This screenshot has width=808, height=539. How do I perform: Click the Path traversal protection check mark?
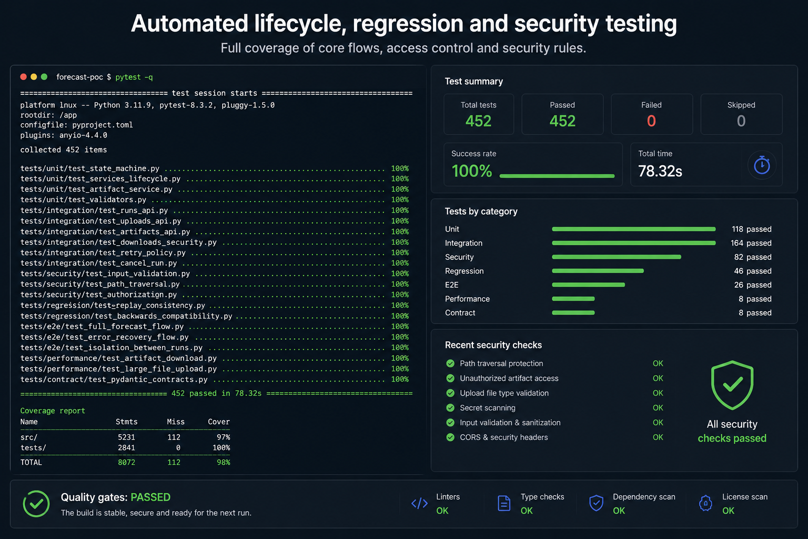pos(450,363)
